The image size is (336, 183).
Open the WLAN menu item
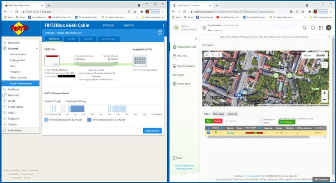pos(11,101)
